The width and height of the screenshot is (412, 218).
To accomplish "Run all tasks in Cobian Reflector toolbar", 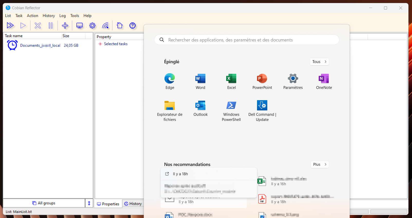I will [10, 25].
